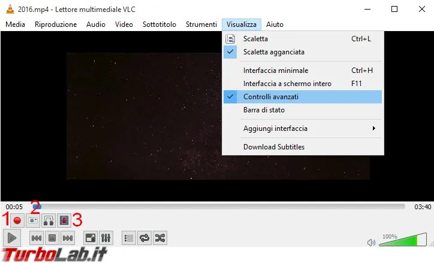The height and width of the screenshot is (263, 434).
Task: Click the seek bar position handle
Action: (37, 206)
